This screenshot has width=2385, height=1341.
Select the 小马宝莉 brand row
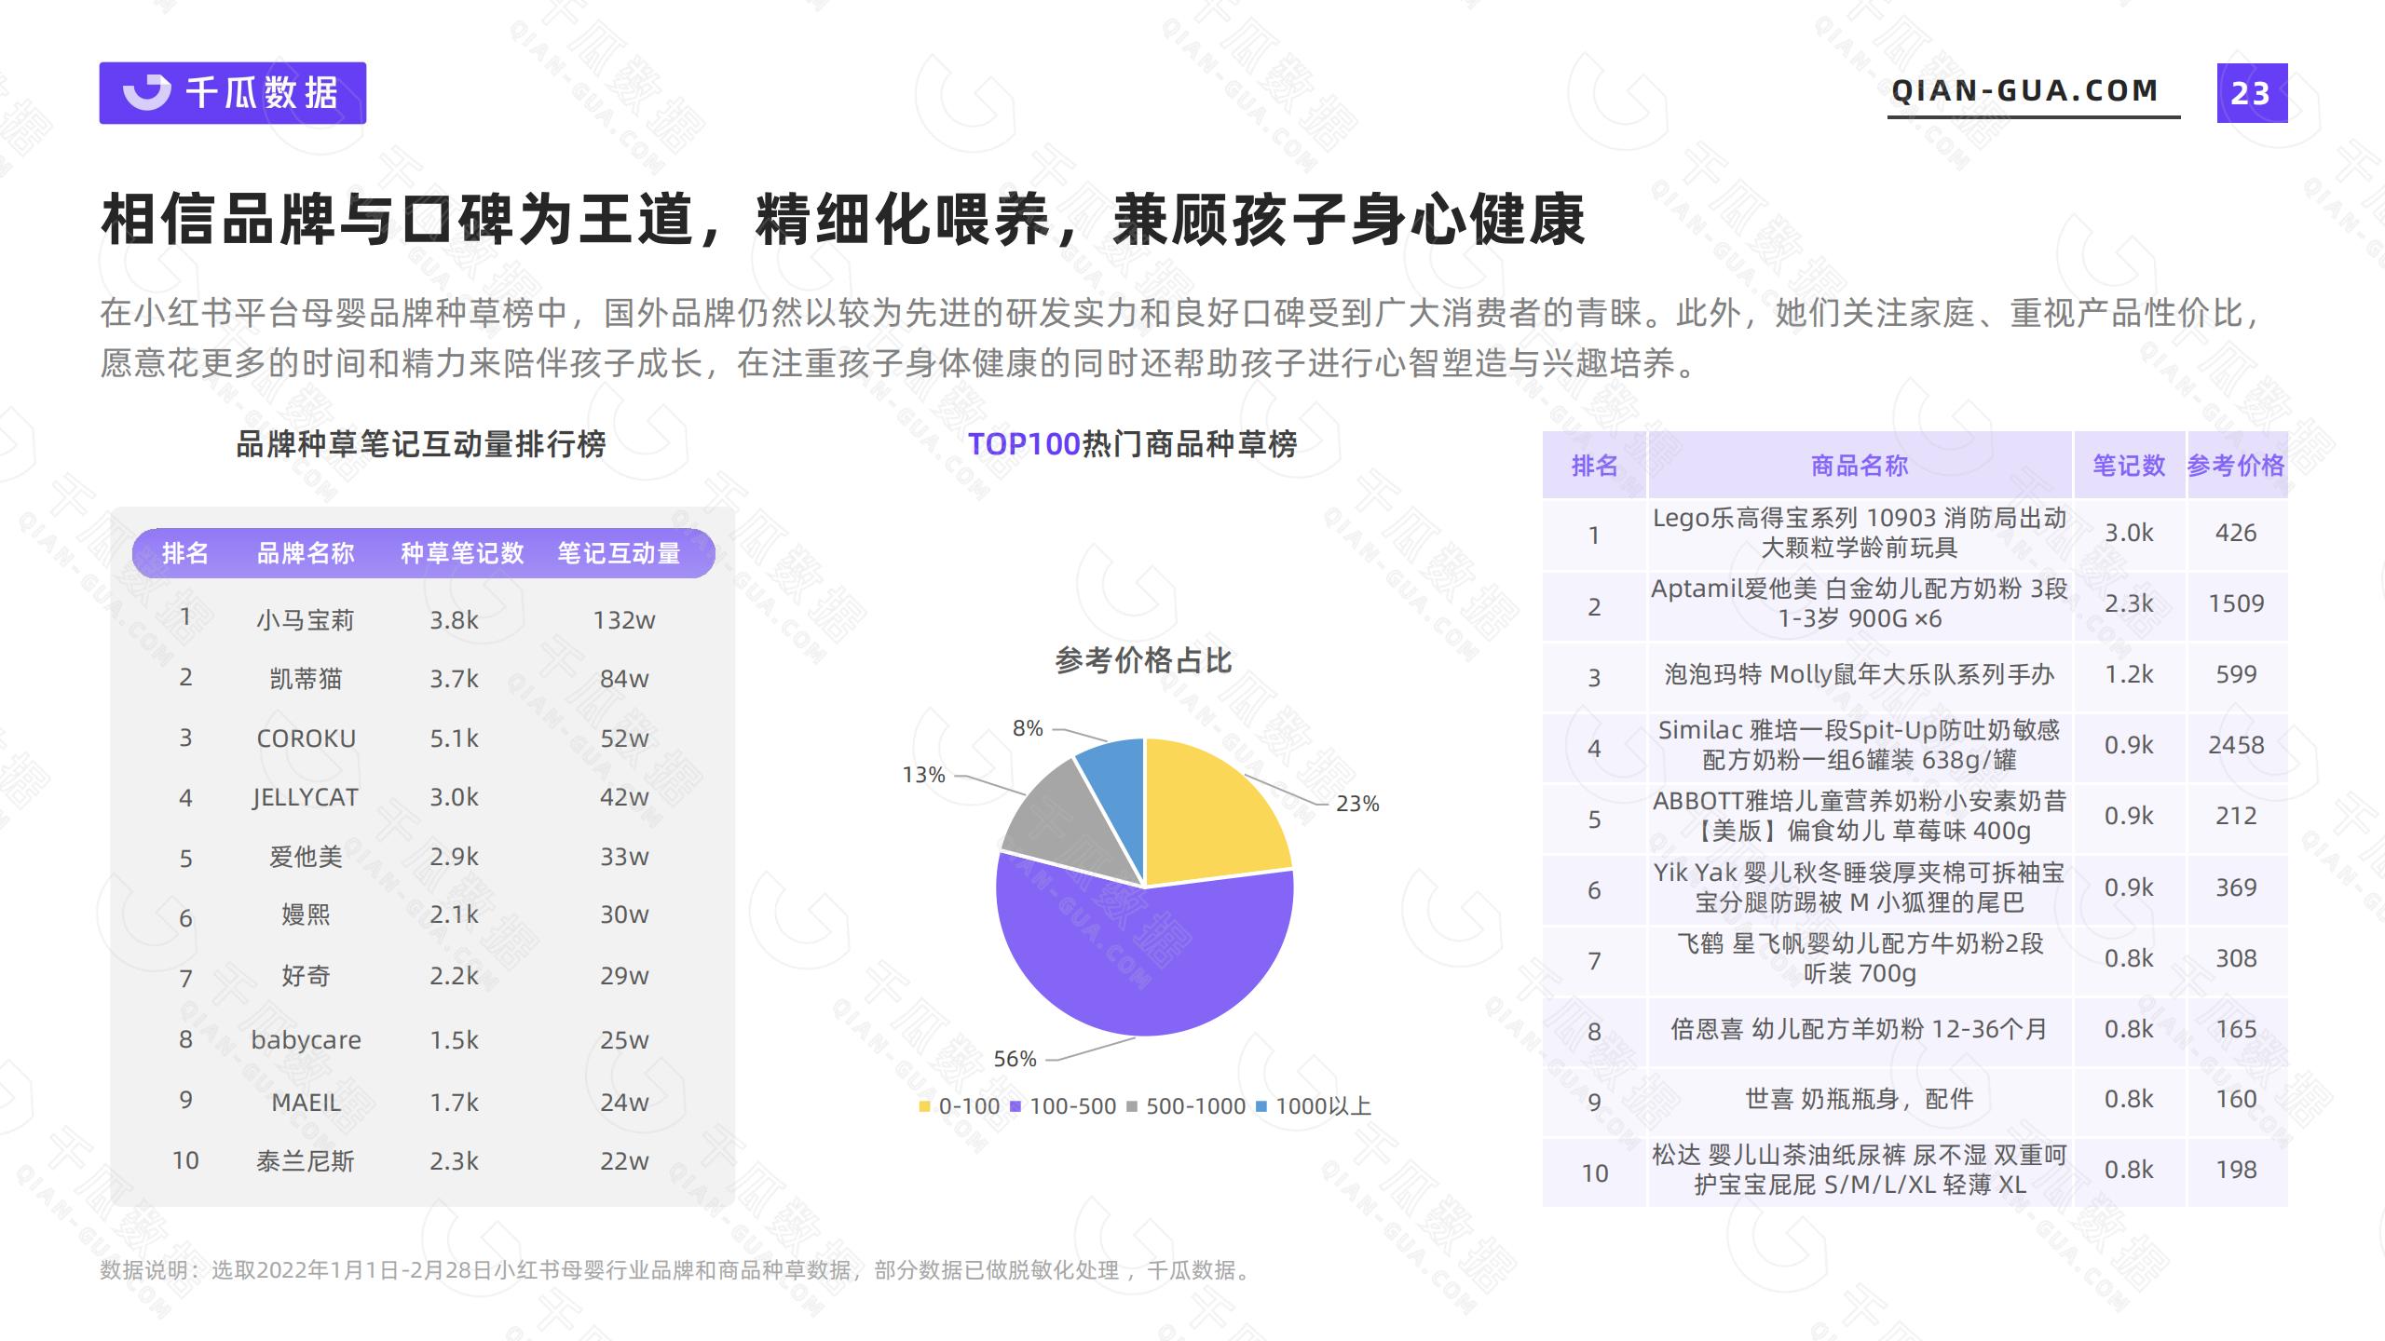pyautogui.click(x=306, y=620)
